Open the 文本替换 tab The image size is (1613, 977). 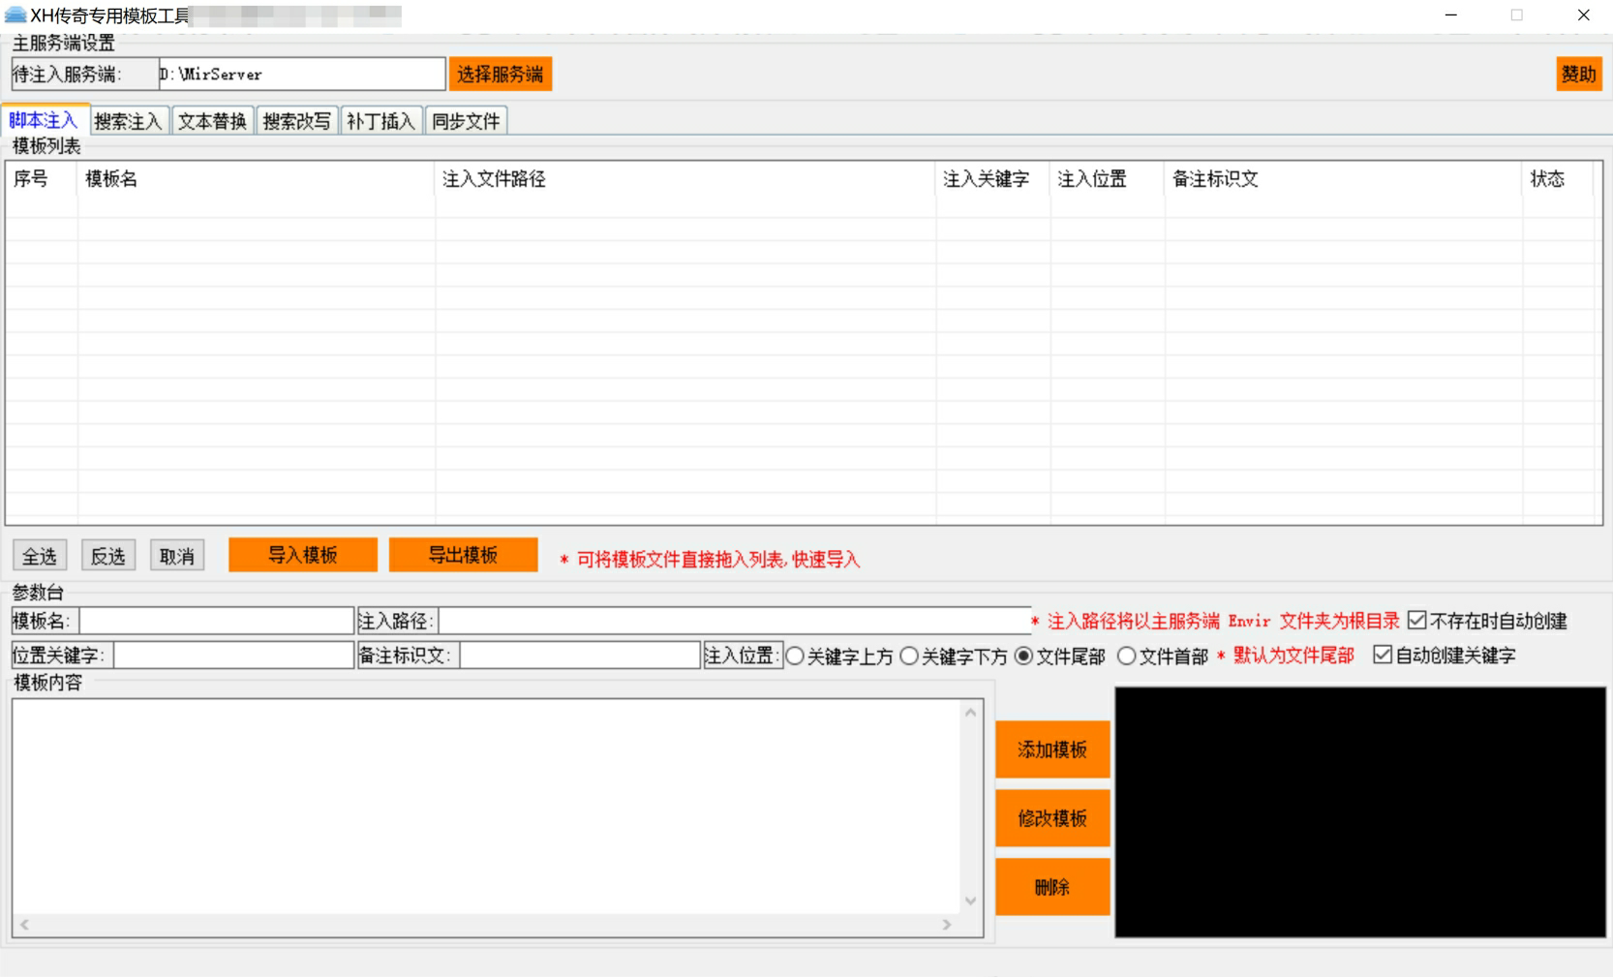tap(212, 121)
